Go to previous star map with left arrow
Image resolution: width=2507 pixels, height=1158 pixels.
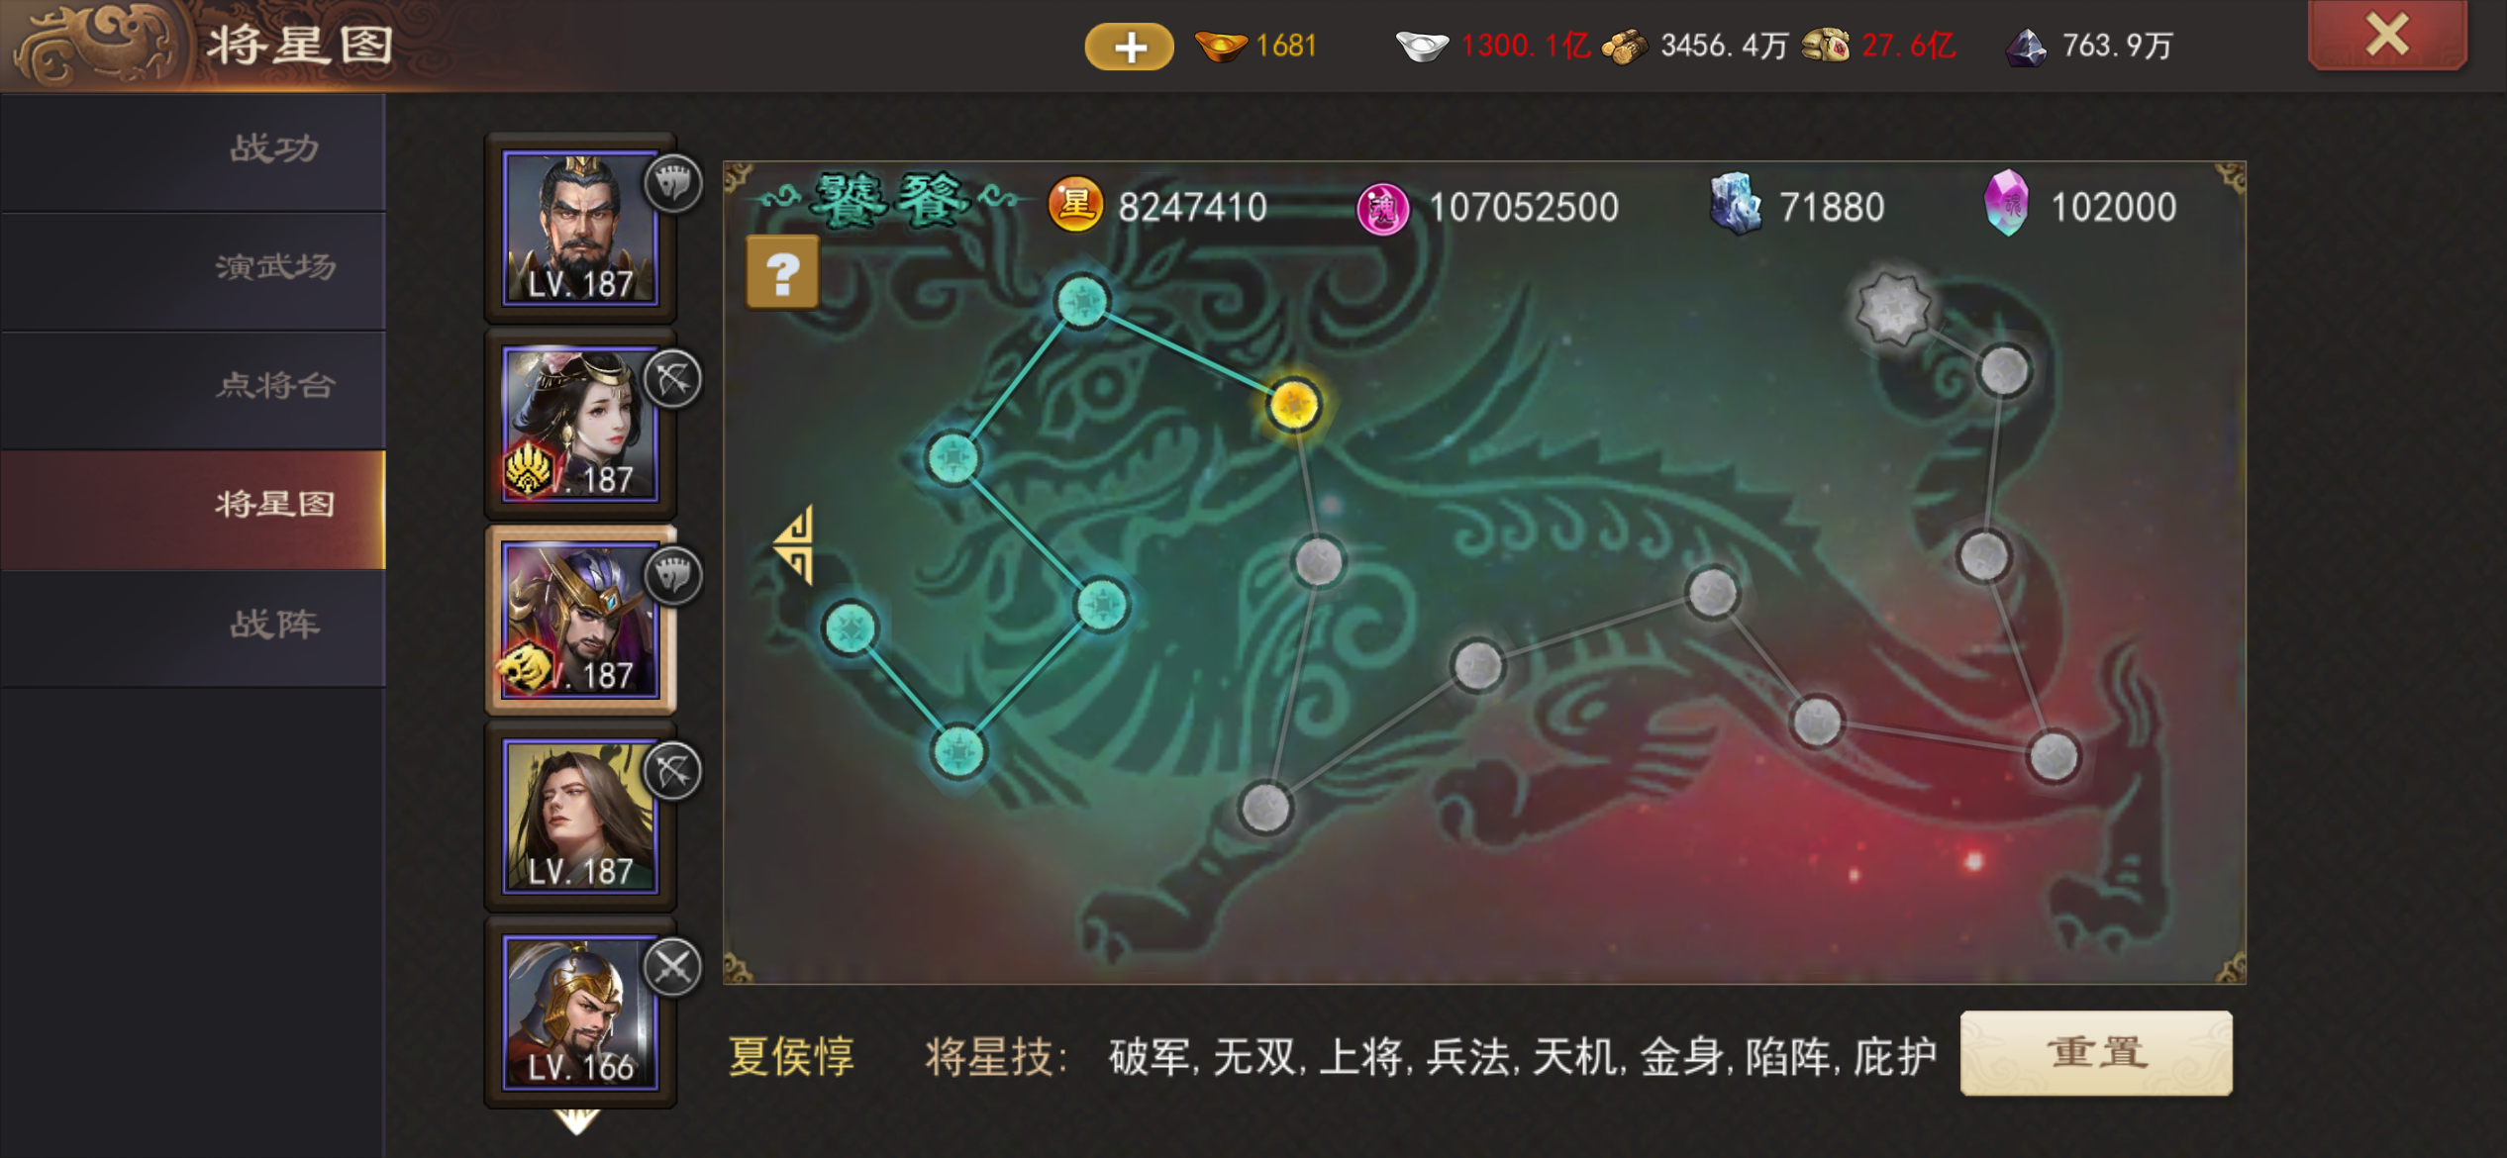[795, 544]
